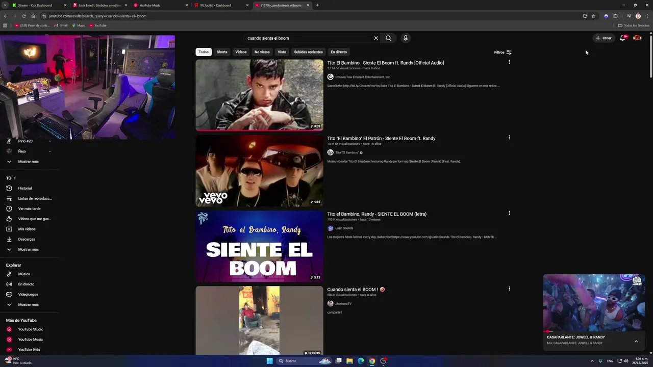Open Listas de reproducción in sidebar
This screenshot has height=367, width=653.
click(x=29, y=198)
